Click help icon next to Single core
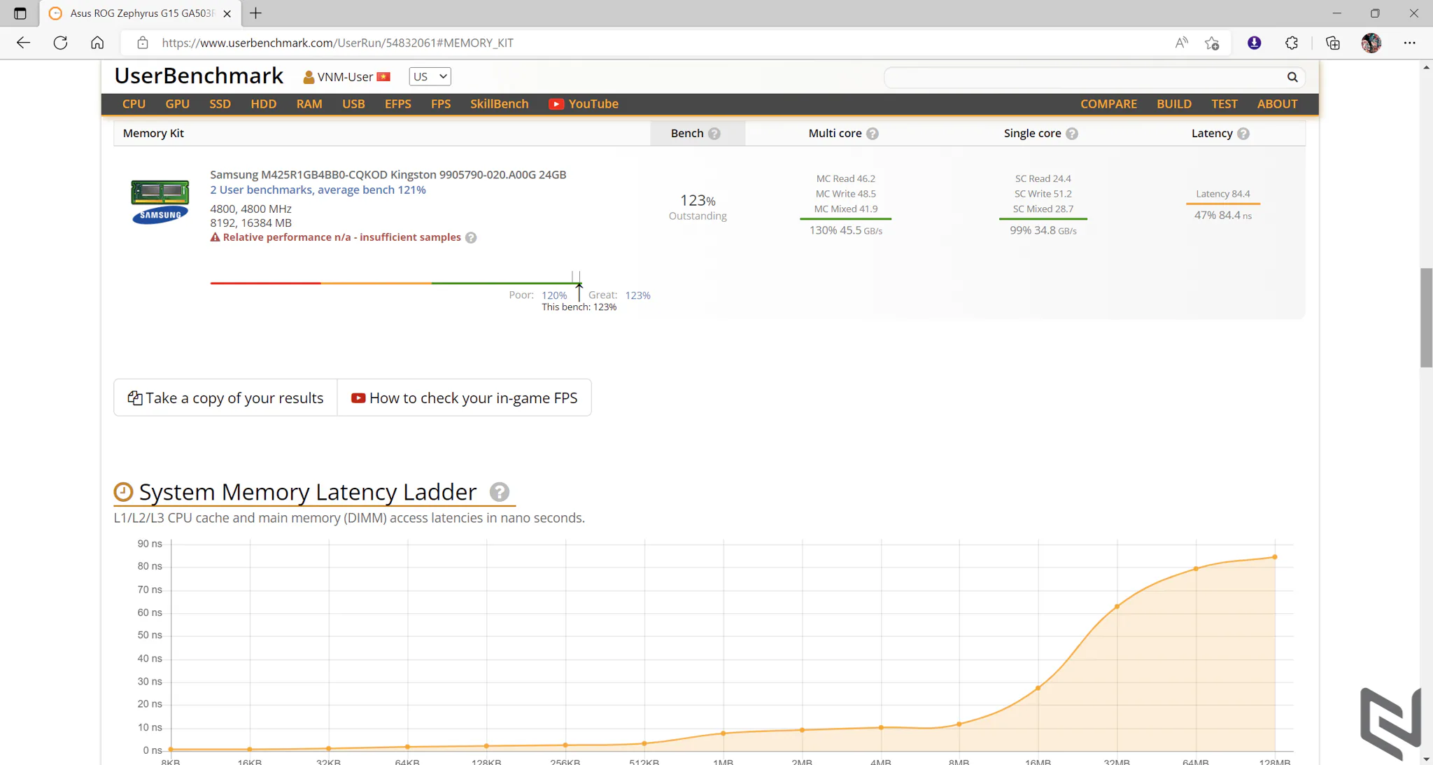 (x=1072, y=134)
